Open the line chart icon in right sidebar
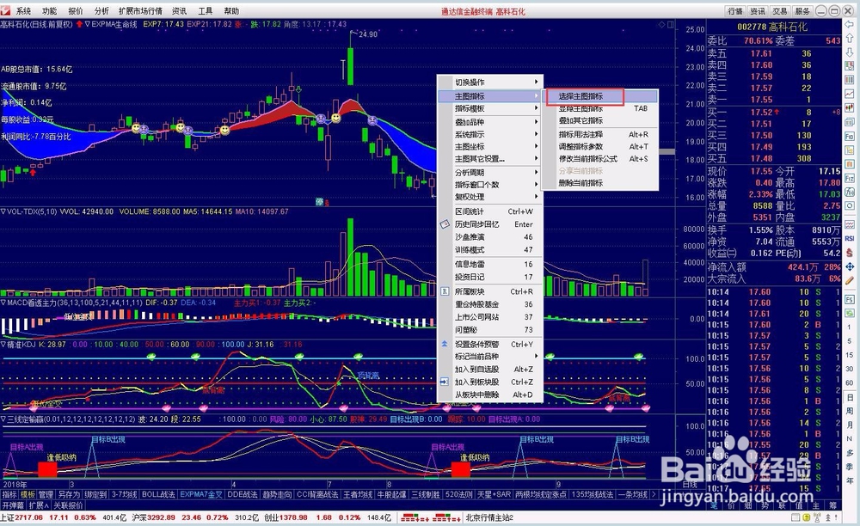Viewport: 860px width, 526px height. coord(850,94)
